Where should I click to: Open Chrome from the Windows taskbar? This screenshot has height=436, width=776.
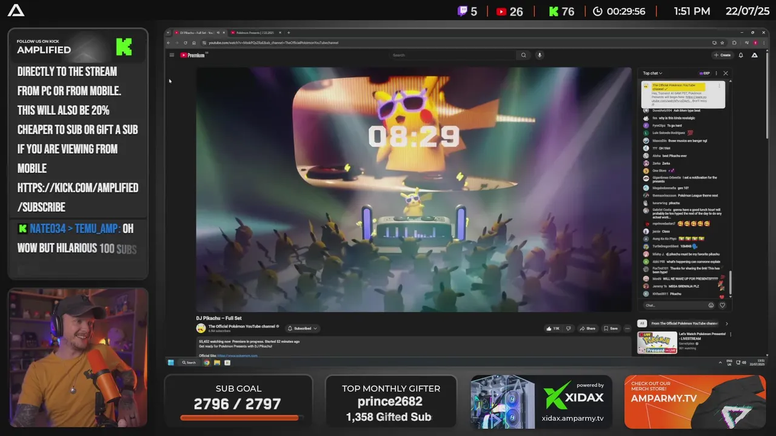207,363
